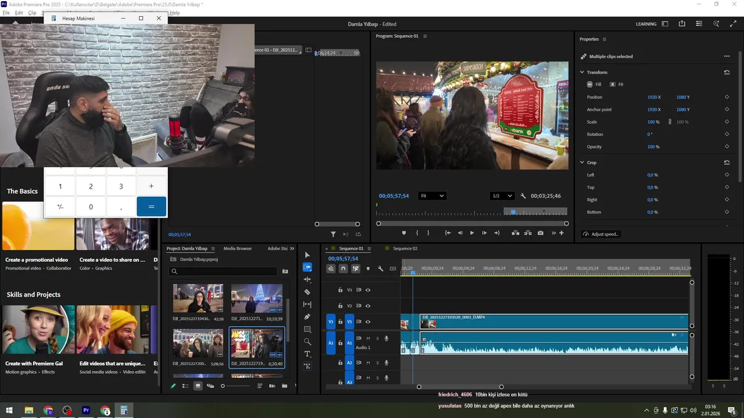Select the Zoom tool magnifier
744x418 pixels.
click(307, 341)
